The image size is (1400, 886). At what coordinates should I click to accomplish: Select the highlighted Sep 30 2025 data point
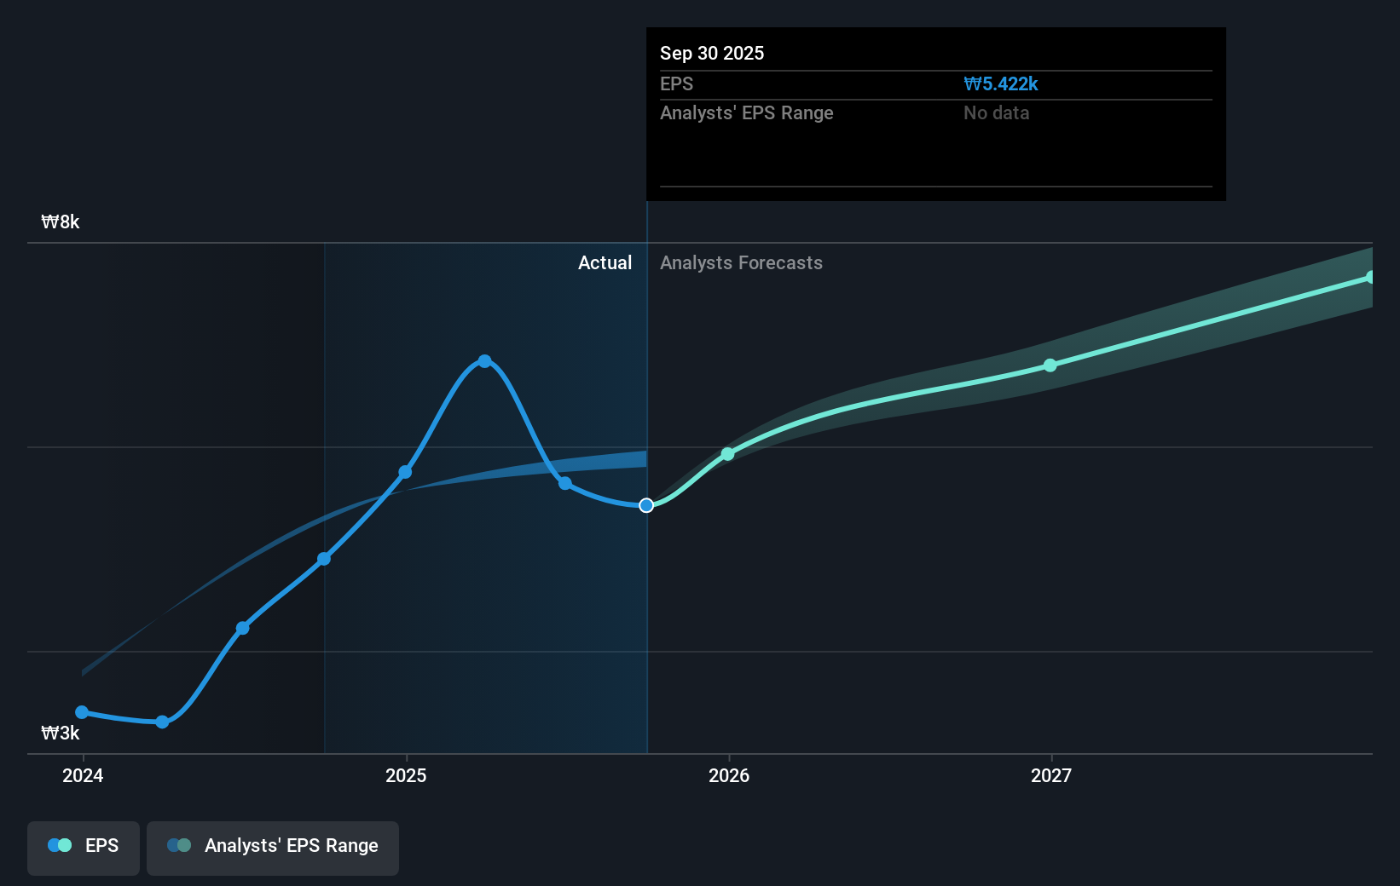pos(645,505)
